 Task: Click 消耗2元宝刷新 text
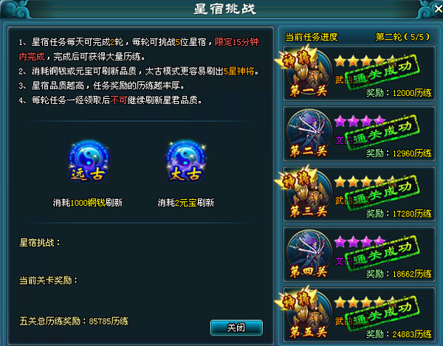186,202
